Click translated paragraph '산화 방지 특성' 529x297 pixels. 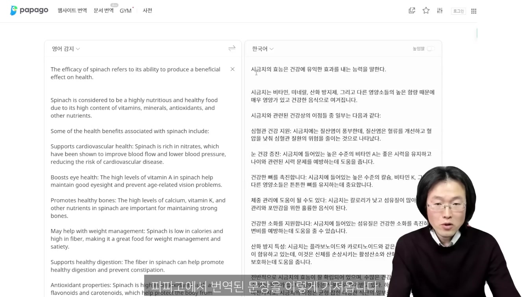323,254
